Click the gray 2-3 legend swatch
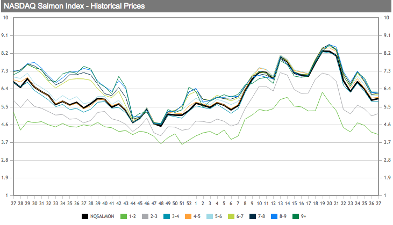The width and height of the screenshot is (393, 225). (x=145, y=216)
